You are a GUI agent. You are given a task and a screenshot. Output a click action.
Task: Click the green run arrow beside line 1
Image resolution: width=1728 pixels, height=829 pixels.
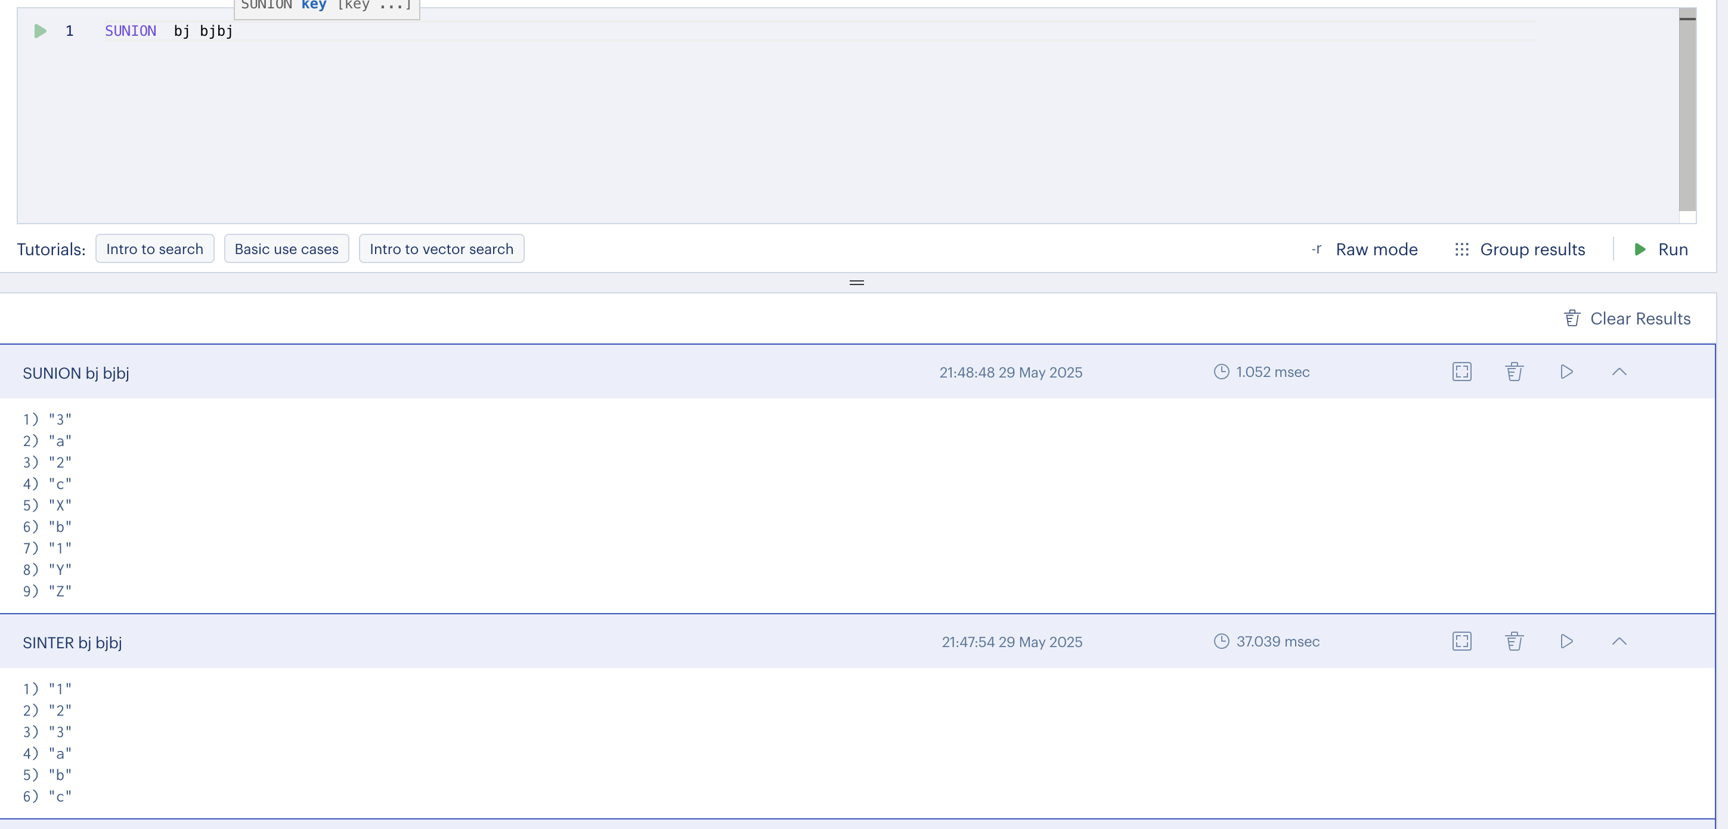pos(41,31)
